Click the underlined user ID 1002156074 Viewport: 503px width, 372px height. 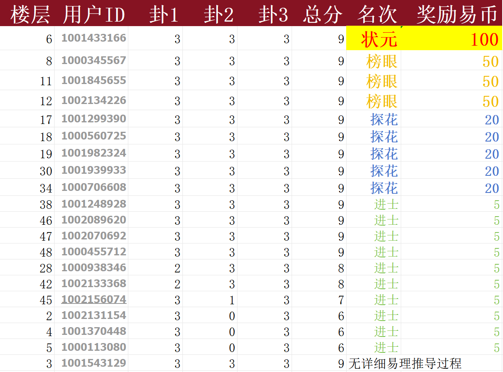coord(94,299)
